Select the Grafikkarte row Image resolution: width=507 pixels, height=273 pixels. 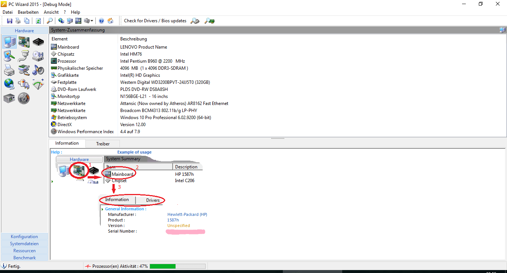(278, 75)
